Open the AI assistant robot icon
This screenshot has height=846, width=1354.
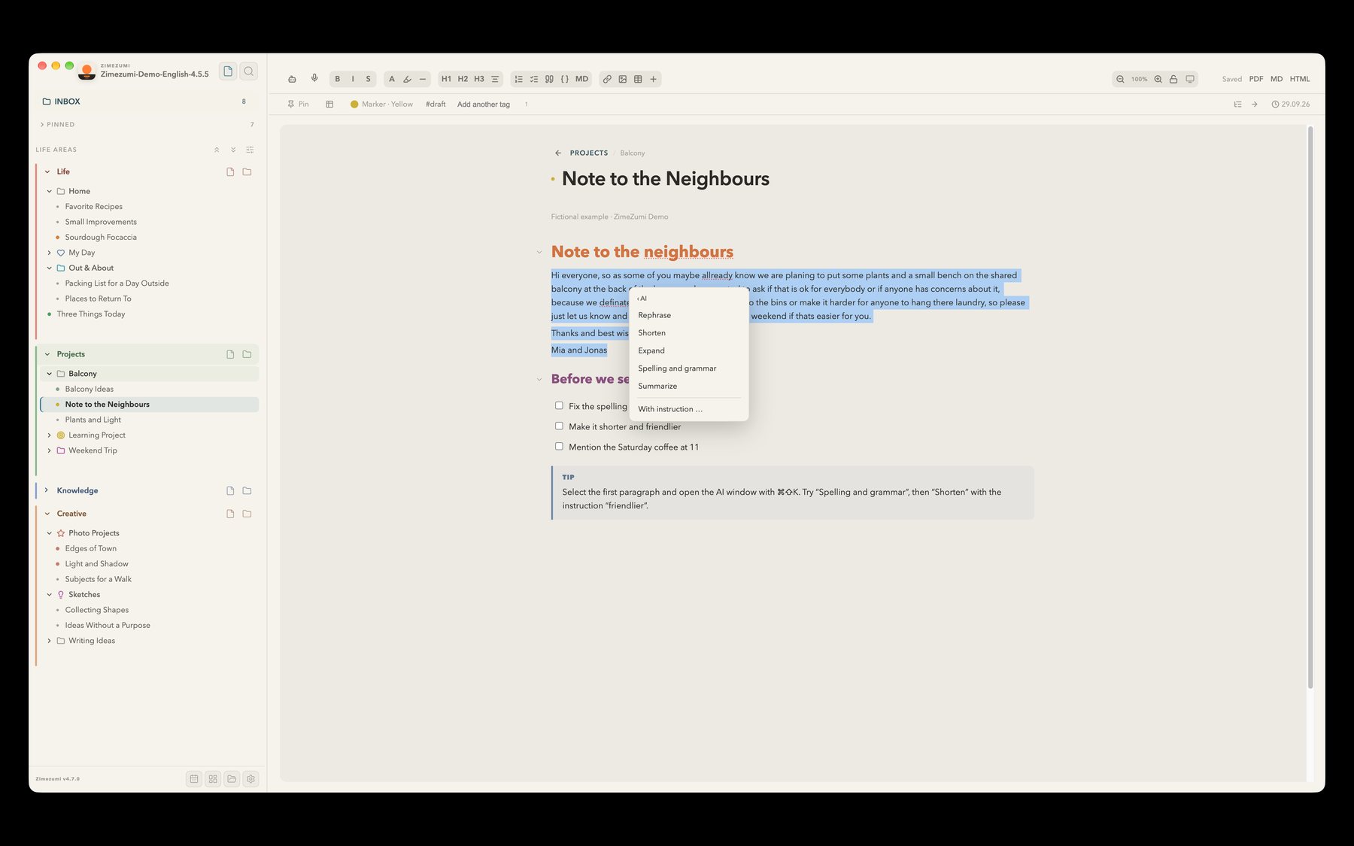[292, 79]
